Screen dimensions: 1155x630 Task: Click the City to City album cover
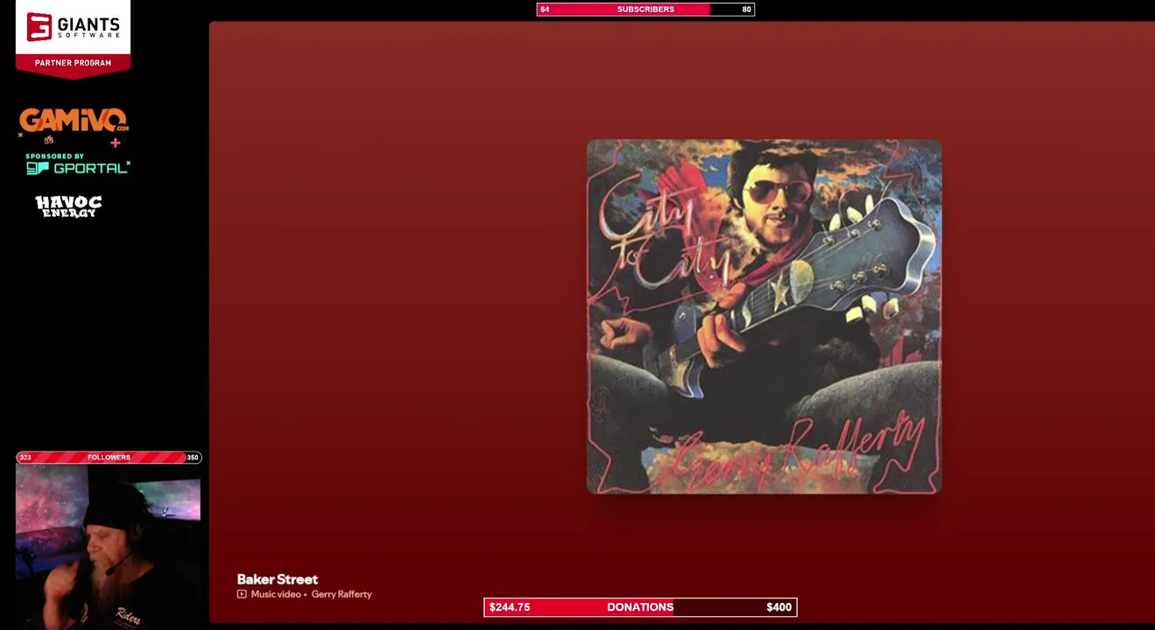764,317
